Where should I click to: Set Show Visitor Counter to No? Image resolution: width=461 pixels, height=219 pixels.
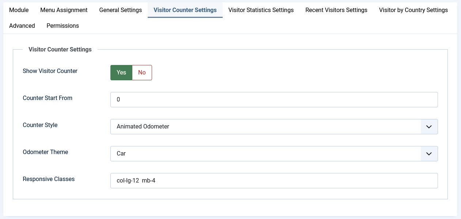(x=142, y=73)
